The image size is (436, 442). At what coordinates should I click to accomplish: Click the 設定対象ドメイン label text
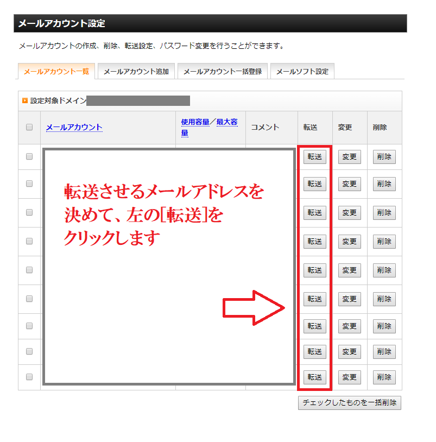(x=58, y=100)
